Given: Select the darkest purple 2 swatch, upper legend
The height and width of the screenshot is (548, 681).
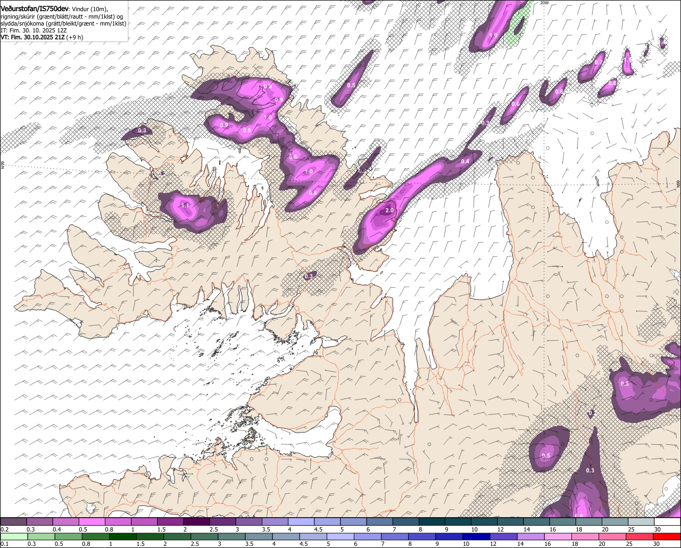Looking at the screenshot, I should click(196, 522).
